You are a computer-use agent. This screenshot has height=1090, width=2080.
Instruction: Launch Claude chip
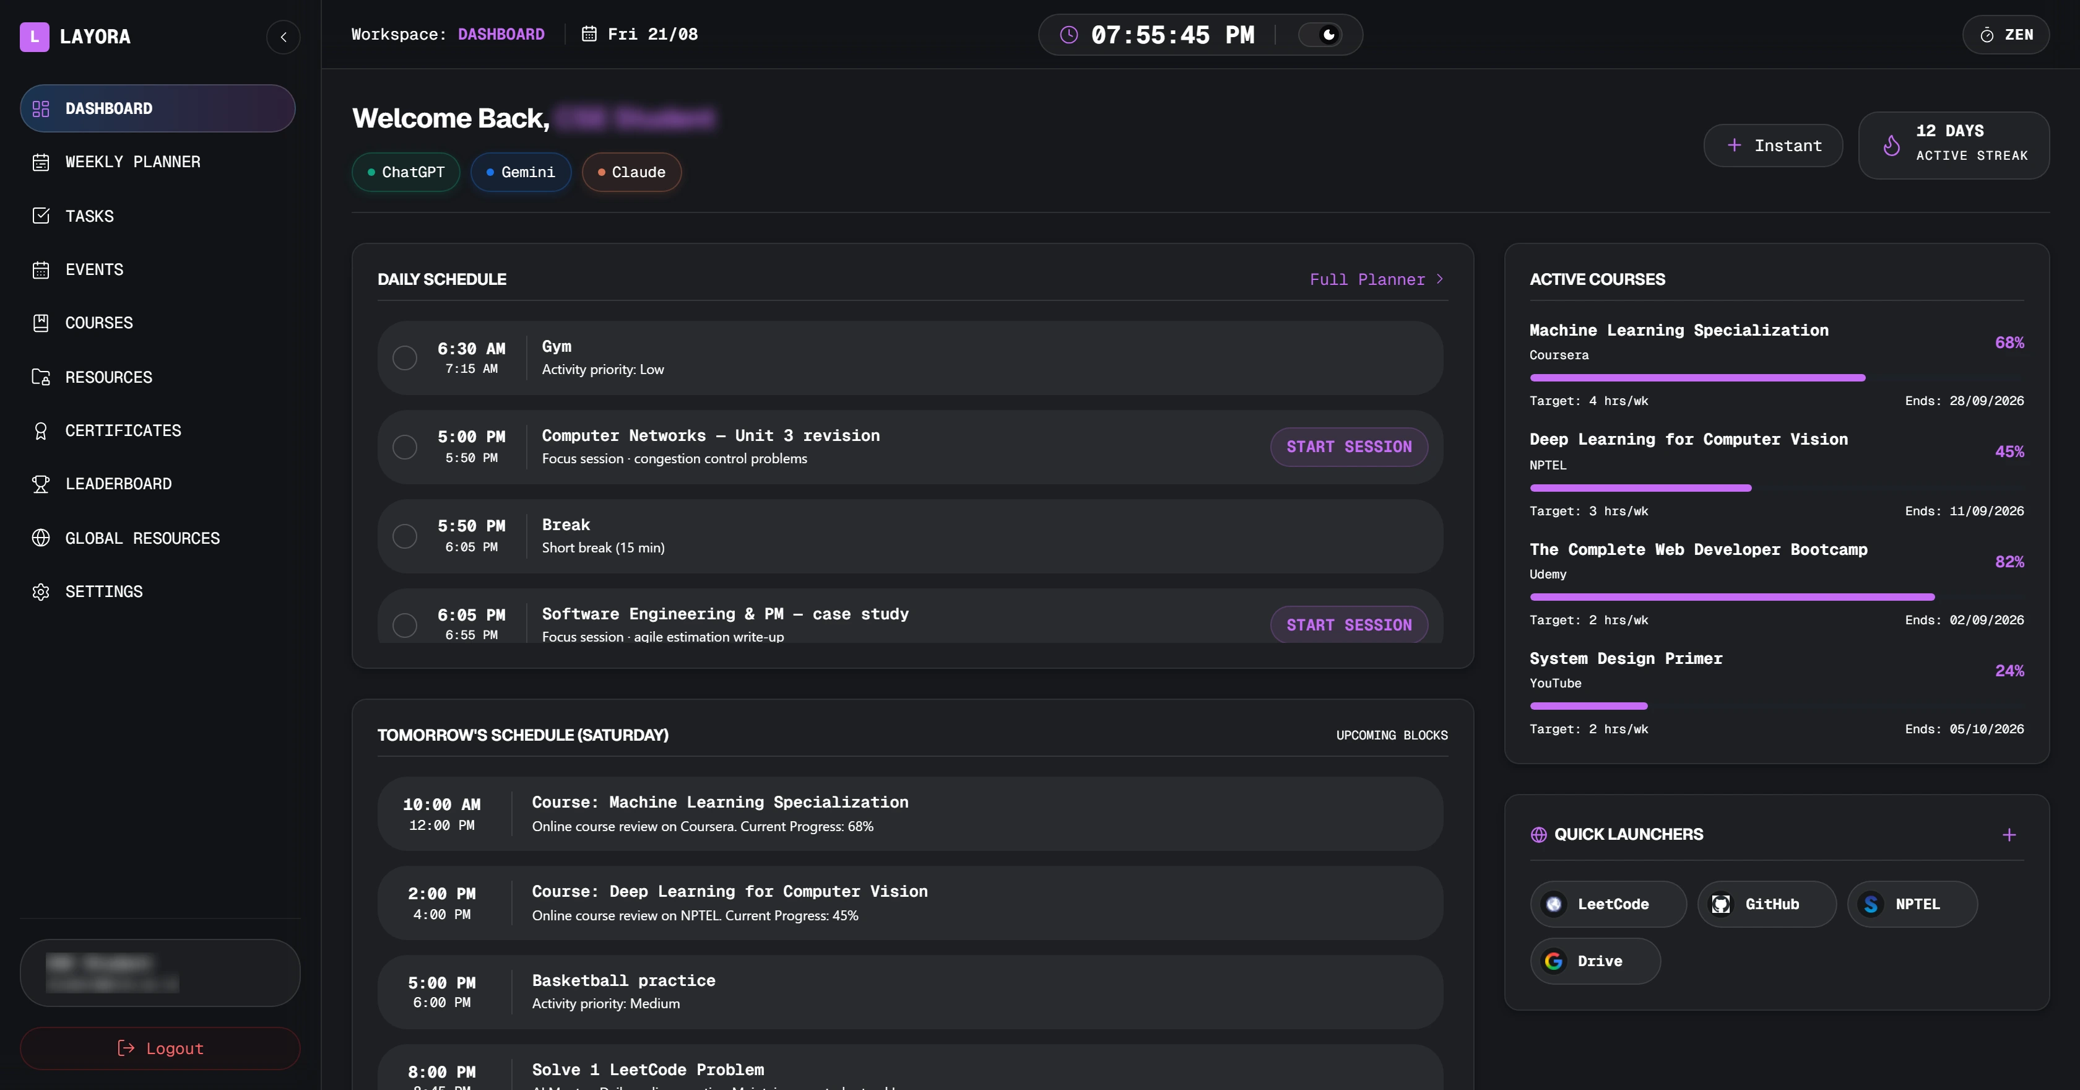click(631, 172)
